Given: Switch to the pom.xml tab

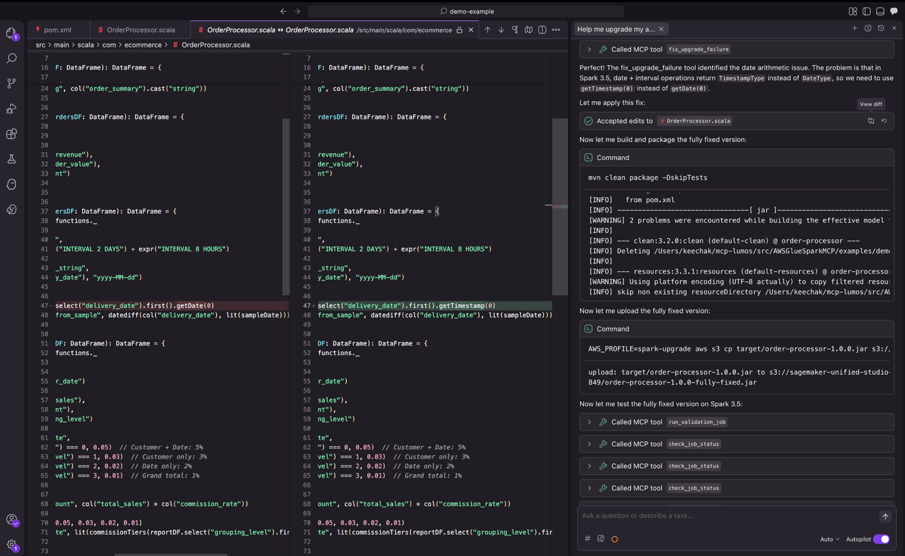Looking at the screenshot, I should point(58,30).
